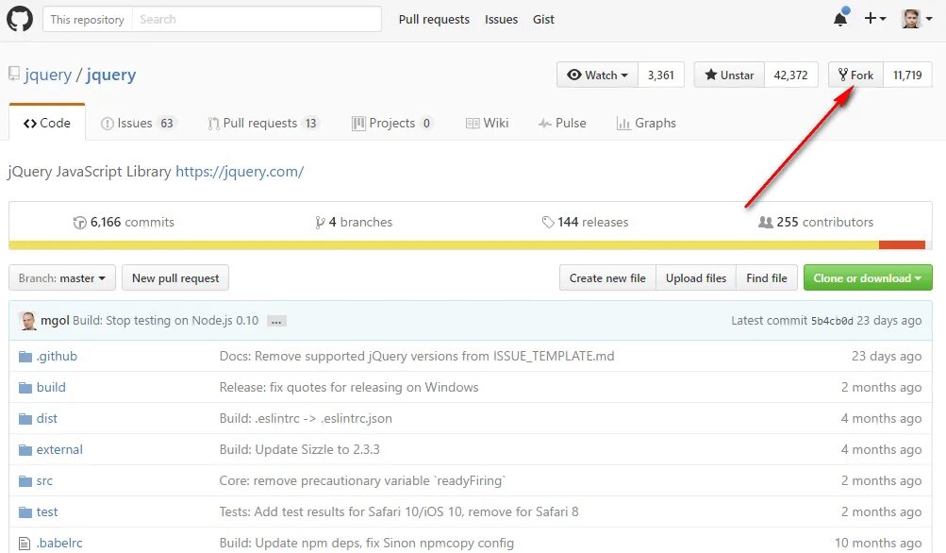The height and width of the screenshot is (553, 946).
Task: Open the notifications bell icon
Action: 840,18
